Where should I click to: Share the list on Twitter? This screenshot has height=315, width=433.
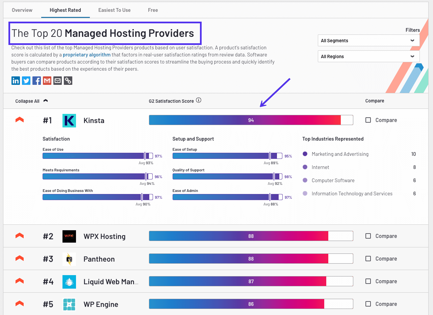point(26,80)
